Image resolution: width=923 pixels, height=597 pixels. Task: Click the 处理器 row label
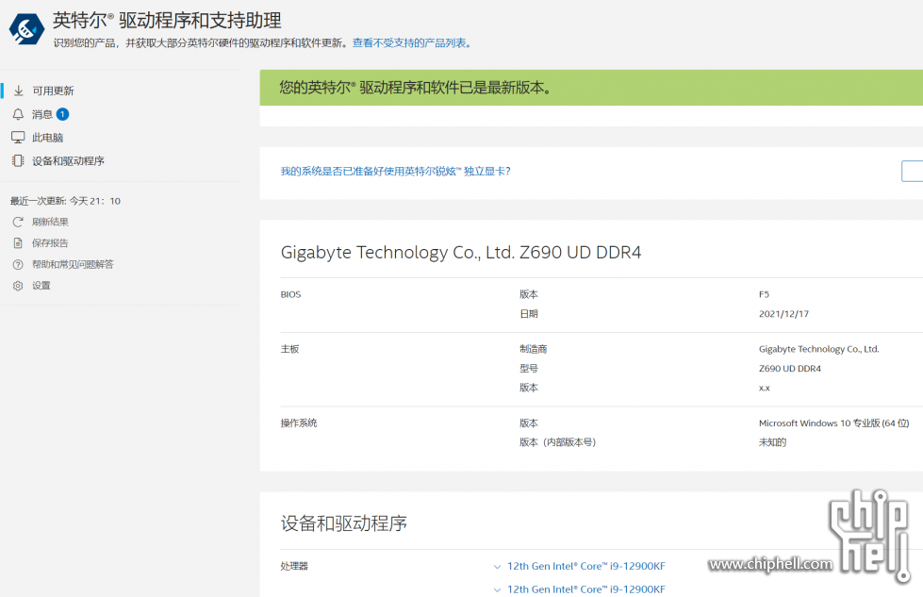point(294,566)
